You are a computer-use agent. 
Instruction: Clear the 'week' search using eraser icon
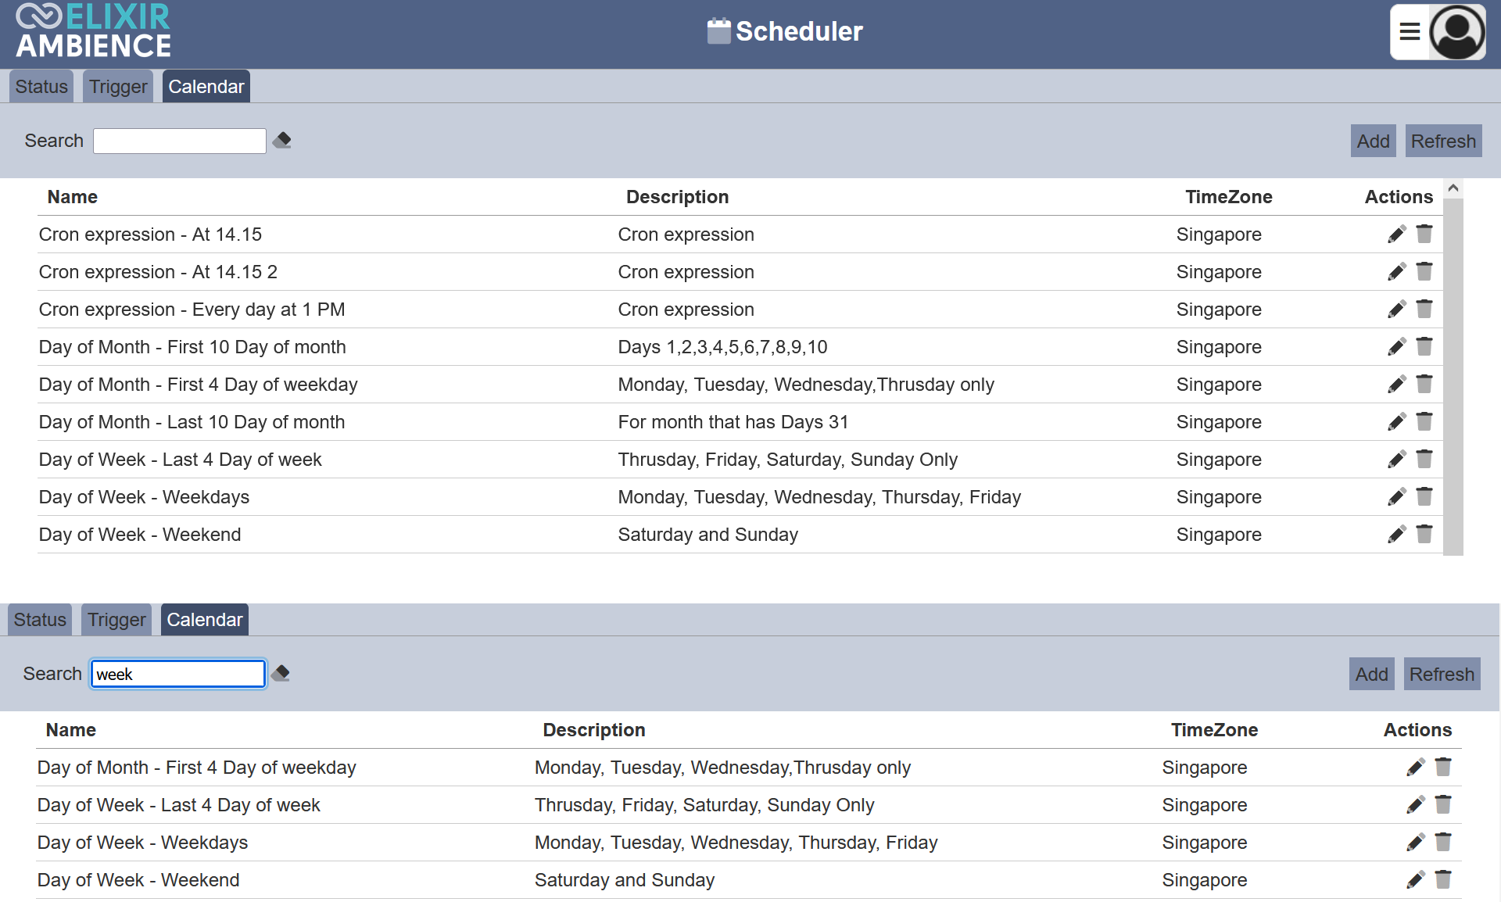click(281, 674)
